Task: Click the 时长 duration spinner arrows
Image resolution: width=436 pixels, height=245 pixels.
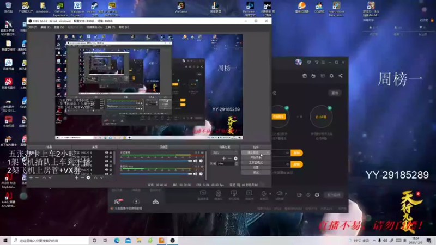Action: tap(236, 164)
